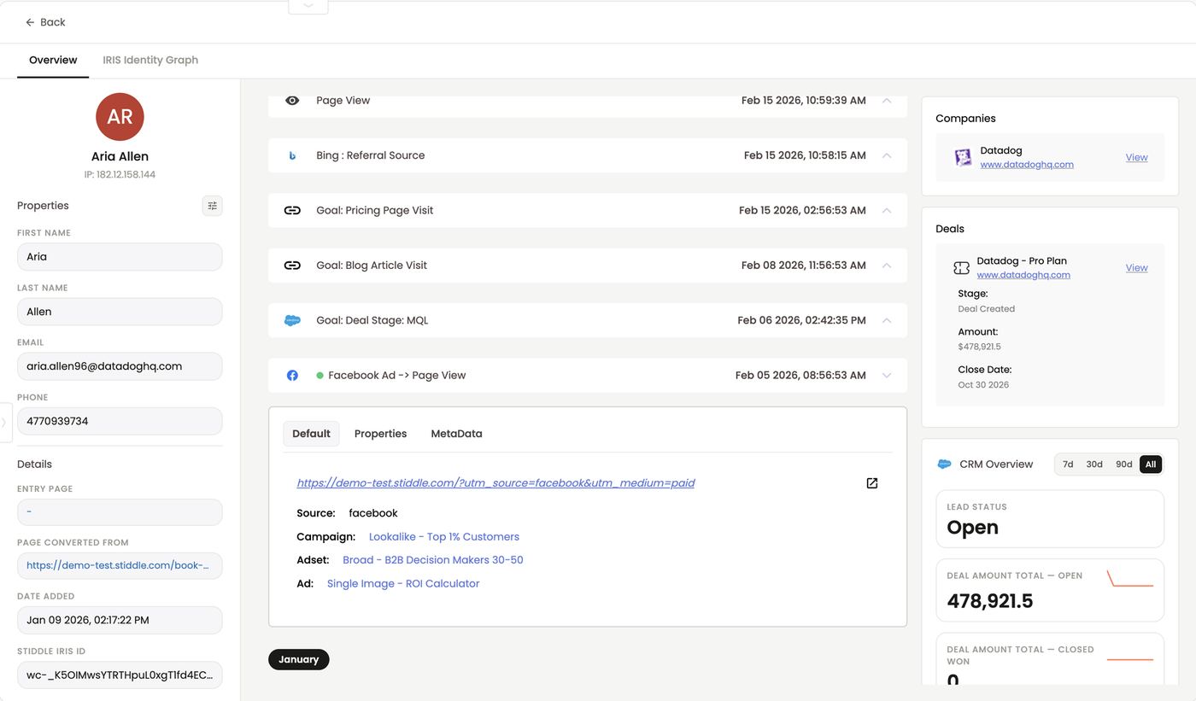
Task: View the Datadog company details
Action: [1136, 157]
